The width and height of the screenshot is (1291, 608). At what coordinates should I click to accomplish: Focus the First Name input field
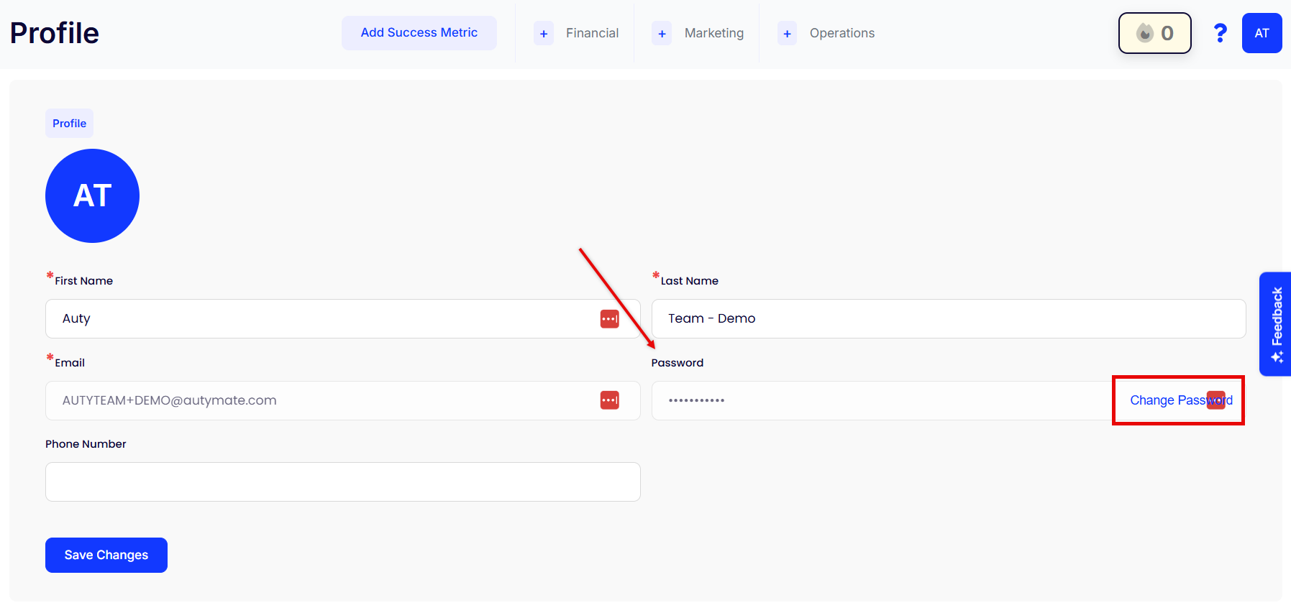pos(324,319)
